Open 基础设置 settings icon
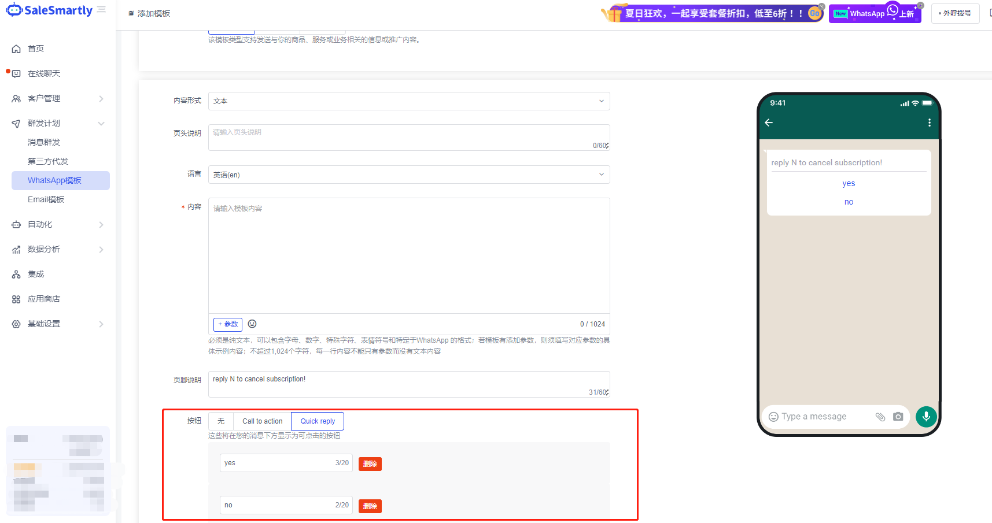The image size is (992, 523). [16, 324]
